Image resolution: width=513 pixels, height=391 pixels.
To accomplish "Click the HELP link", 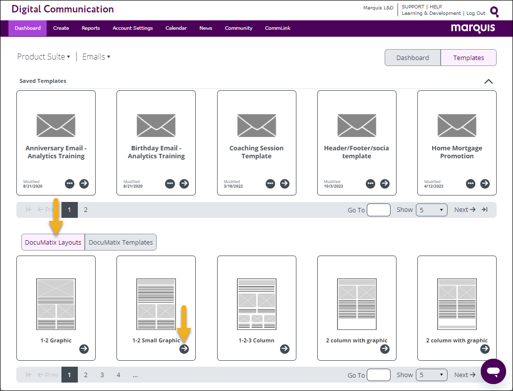I will pyautogui.click(x=436, y=6).
